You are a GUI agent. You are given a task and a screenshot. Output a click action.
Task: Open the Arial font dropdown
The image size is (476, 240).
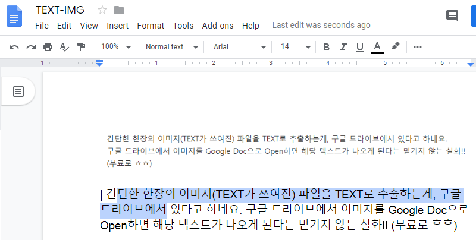[x=240, y=47]
